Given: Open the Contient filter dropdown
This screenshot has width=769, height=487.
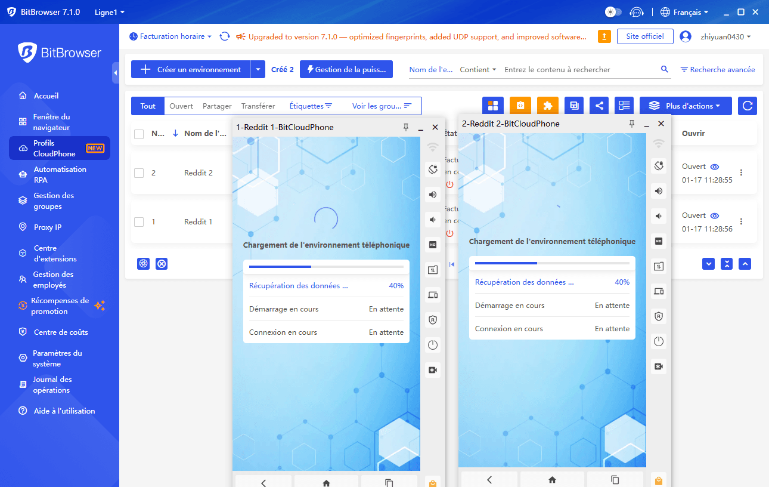Looking at the screenshot, I should 478,70.
